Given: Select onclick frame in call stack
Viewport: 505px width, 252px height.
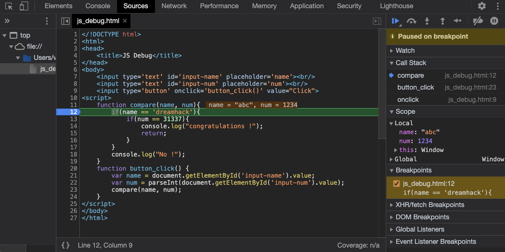Looking at the screenshot, I should (x=446, y=100).
